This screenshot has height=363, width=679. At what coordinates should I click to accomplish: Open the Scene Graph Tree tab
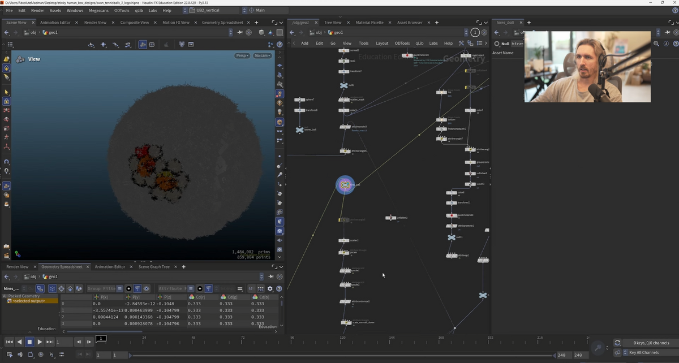pos(154,267)
